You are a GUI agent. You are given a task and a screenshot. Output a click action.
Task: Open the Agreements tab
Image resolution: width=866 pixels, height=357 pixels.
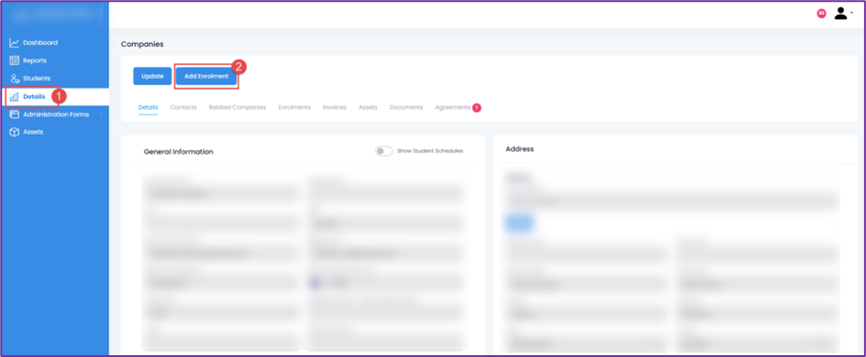point(453,107)
